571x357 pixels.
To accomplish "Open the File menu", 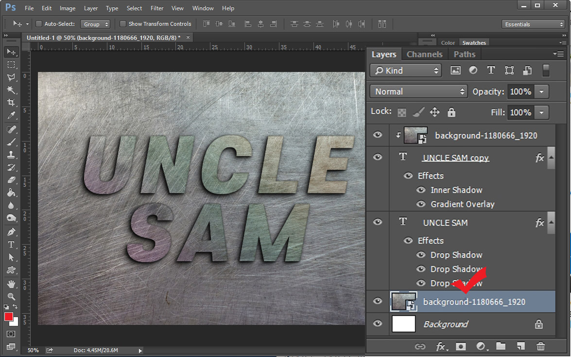I will 29,8.
